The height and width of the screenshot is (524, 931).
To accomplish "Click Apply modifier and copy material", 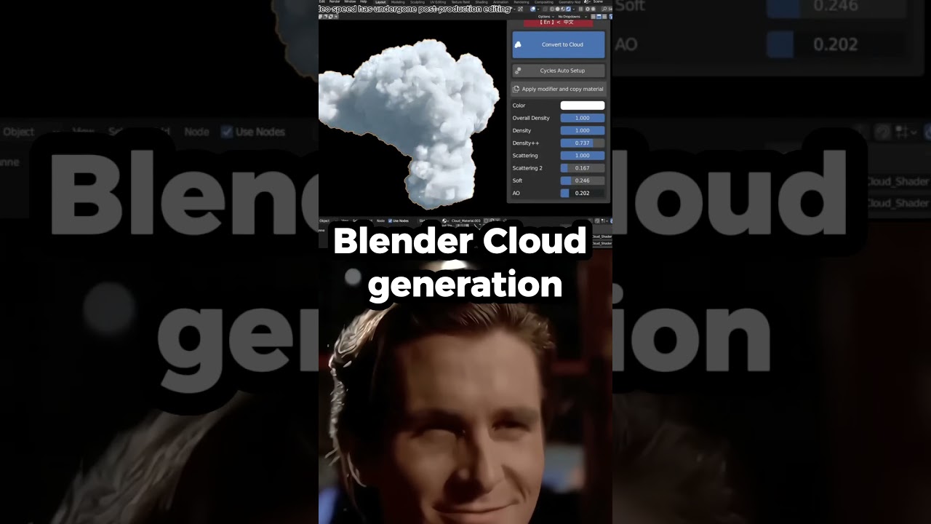I will 559,89.
